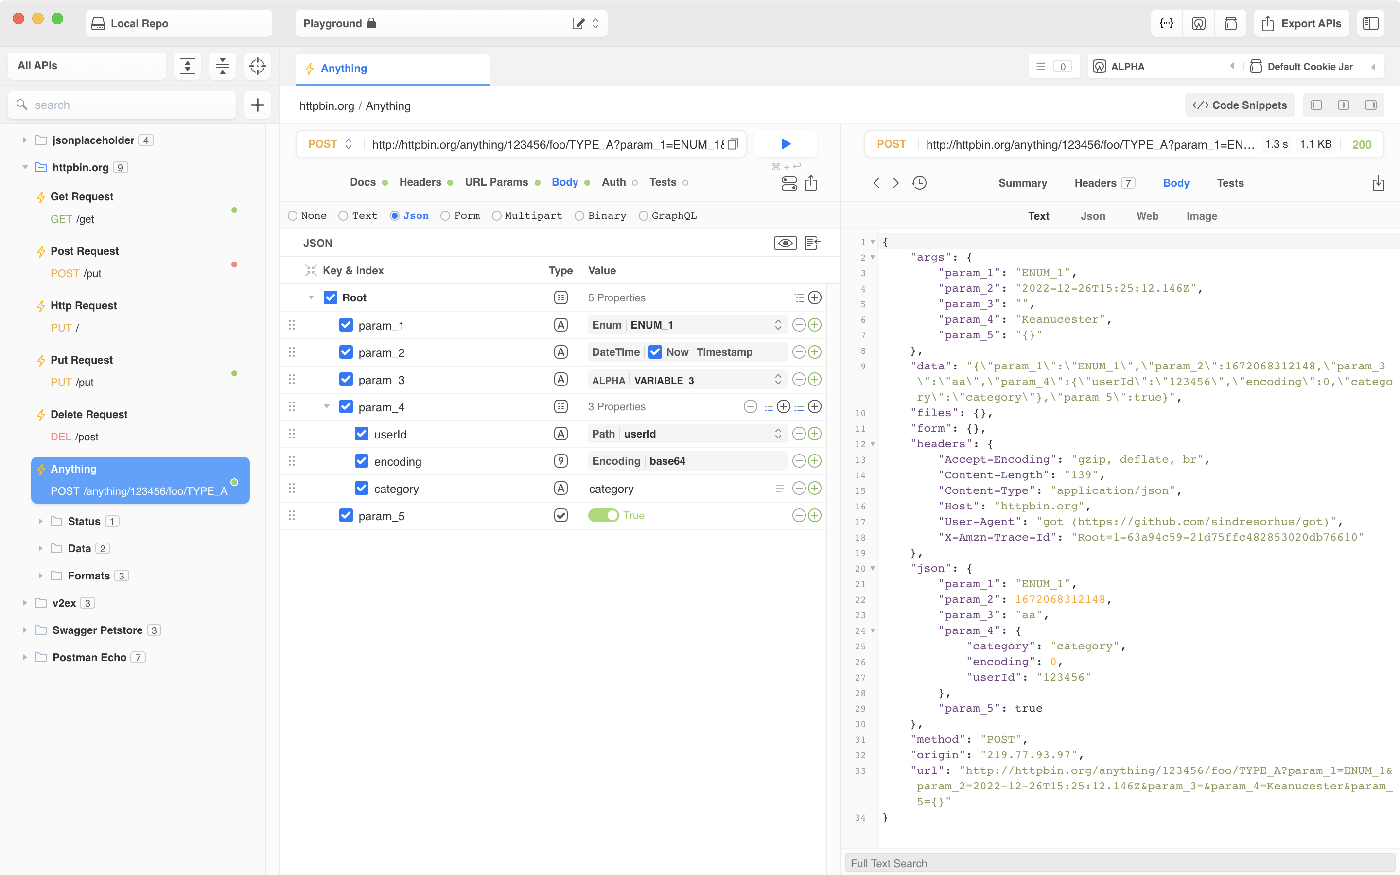
Task: Open the response Summary tab
Action: [x=1022, y=183]
